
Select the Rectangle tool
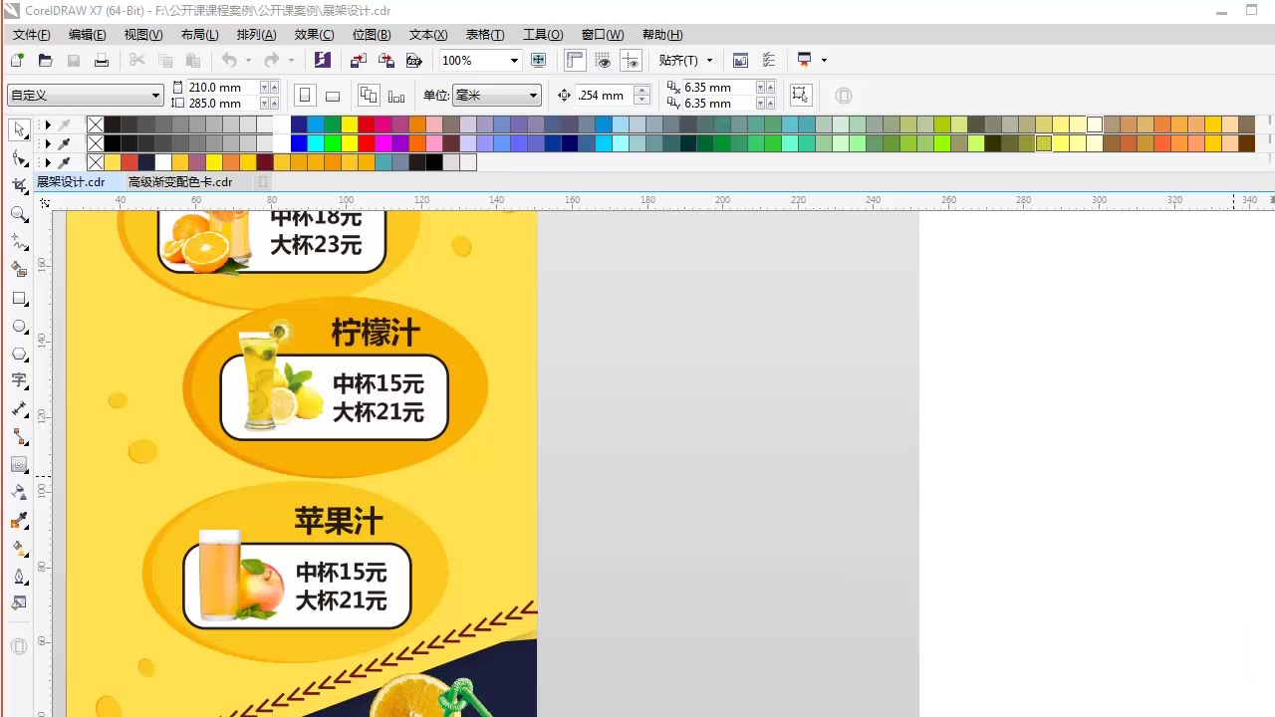[x=19, y=298]
